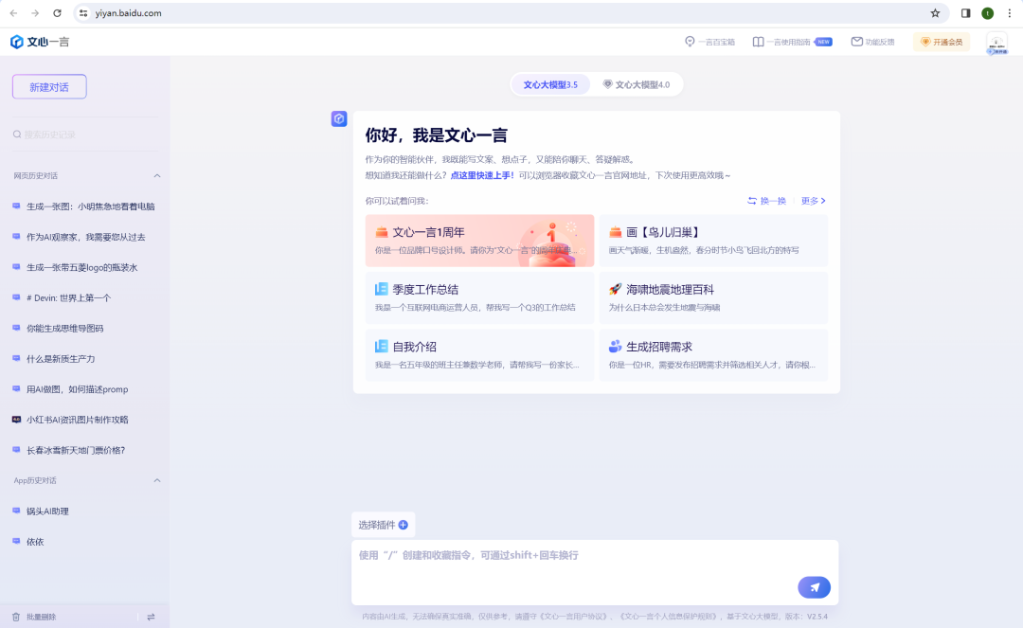Bookmark this page with star icon
This screenshot has height=628, width=1023.
click(935, 13)
